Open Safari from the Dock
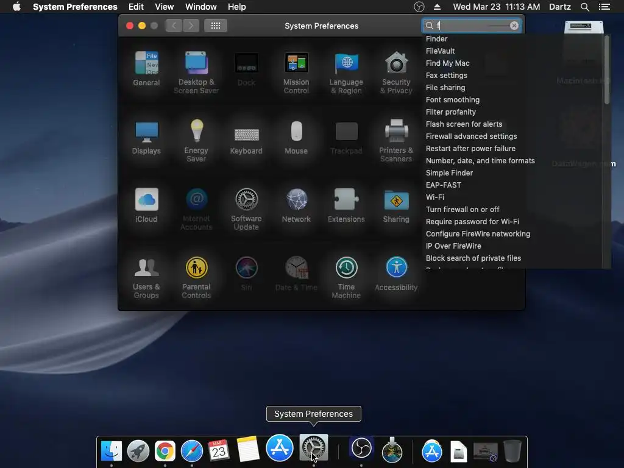This screenshot has height=468, width=624. (x=192, y=451)
